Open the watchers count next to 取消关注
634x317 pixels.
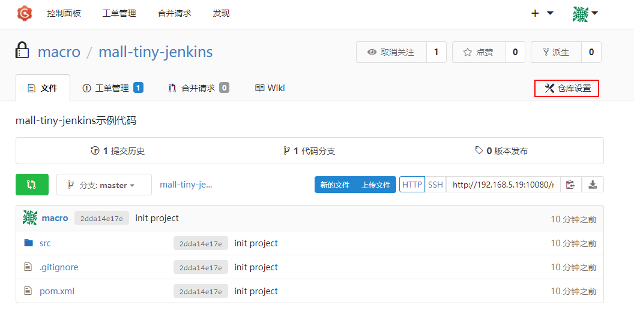click(x=436, y=52)
